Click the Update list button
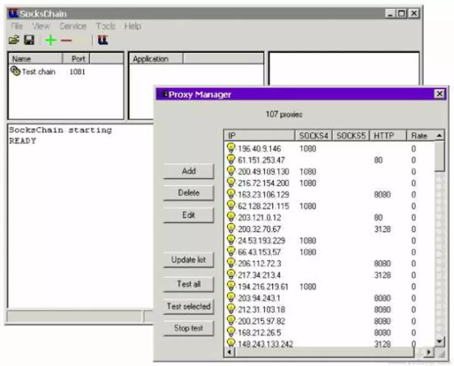The height and width of the screenshot is (366, 454). pyautogui.click(x=188, y=260)
